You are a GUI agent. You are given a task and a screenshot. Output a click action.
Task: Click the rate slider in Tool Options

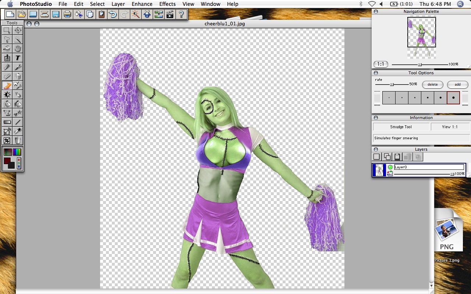click(392, 85)
